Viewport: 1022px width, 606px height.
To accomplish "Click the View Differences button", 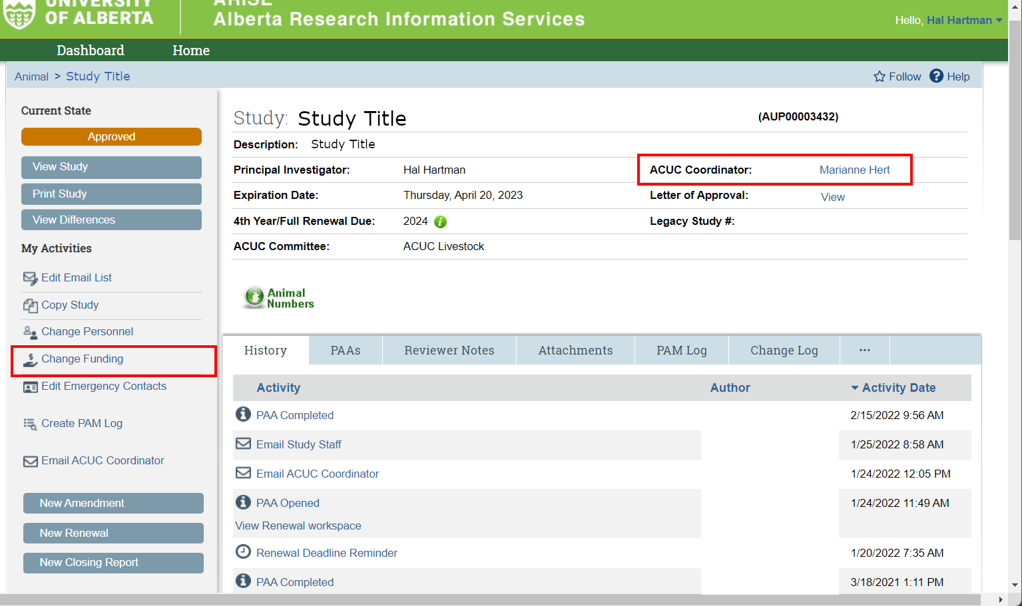I will coord(111,220).
